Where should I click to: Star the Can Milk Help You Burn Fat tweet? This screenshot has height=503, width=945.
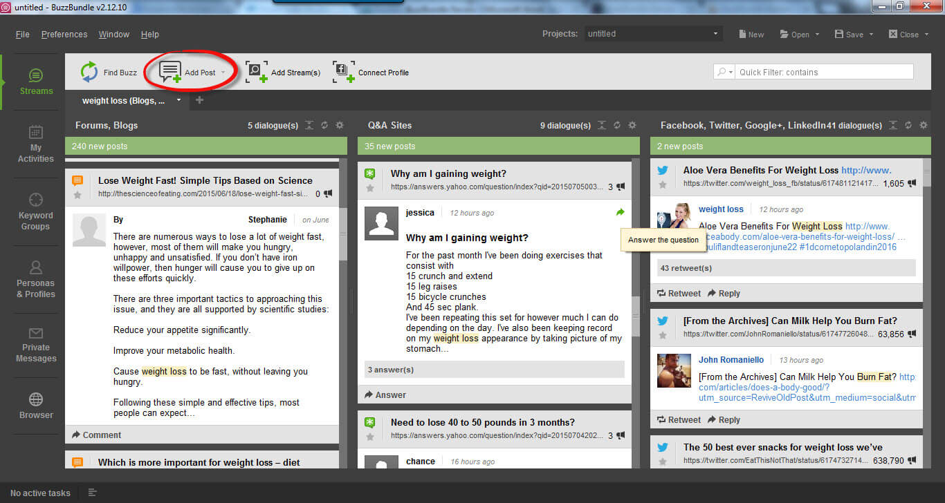(662, 335)
